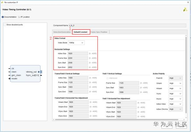
Task: Open the Active Video polarity dropdown
Action: click(x=176, y=104)
